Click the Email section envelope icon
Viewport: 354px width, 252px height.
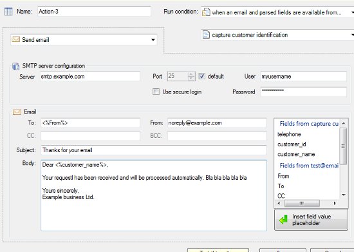[x=17, y=112]
